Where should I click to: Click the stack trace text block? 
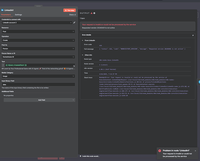pos(144,86)
